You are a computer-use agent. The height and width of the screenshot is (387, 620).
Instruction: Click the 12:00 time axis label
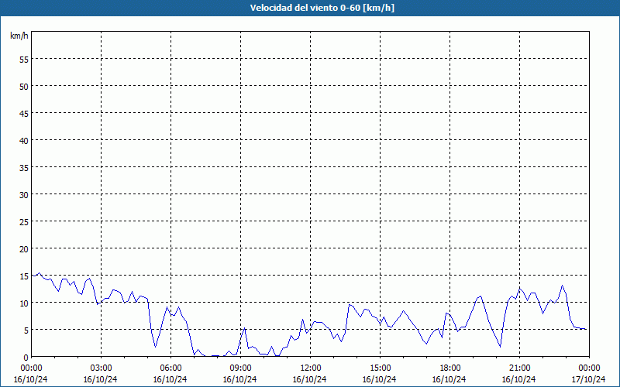pyautogui.click(x=311, y=368)
